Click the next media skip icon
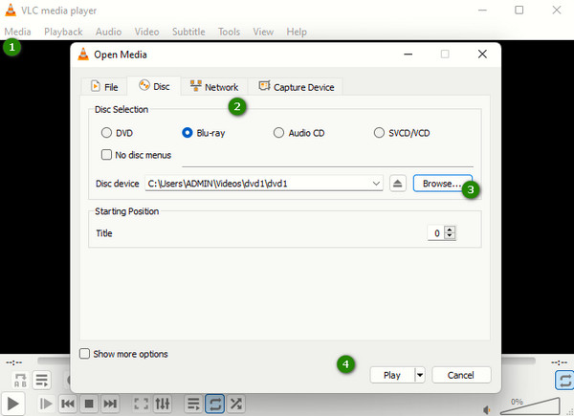The image size is (574, 416). [x=110, y=404]
